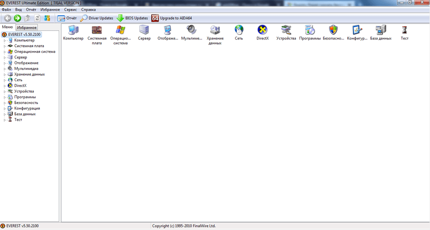Select Компьютер label in the tree
430x230 pixels.
point(24,40)
